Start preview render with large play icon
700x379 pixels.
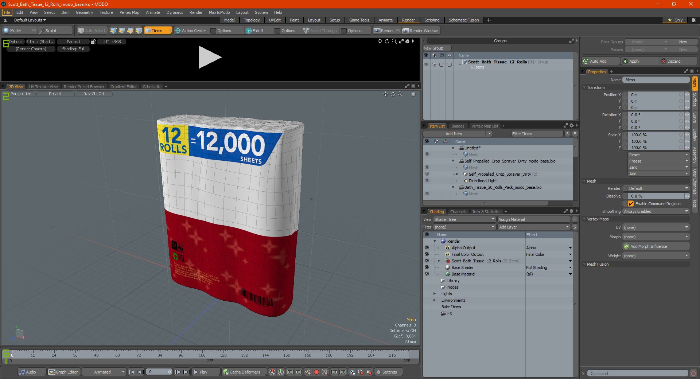(x=209, y=57)
